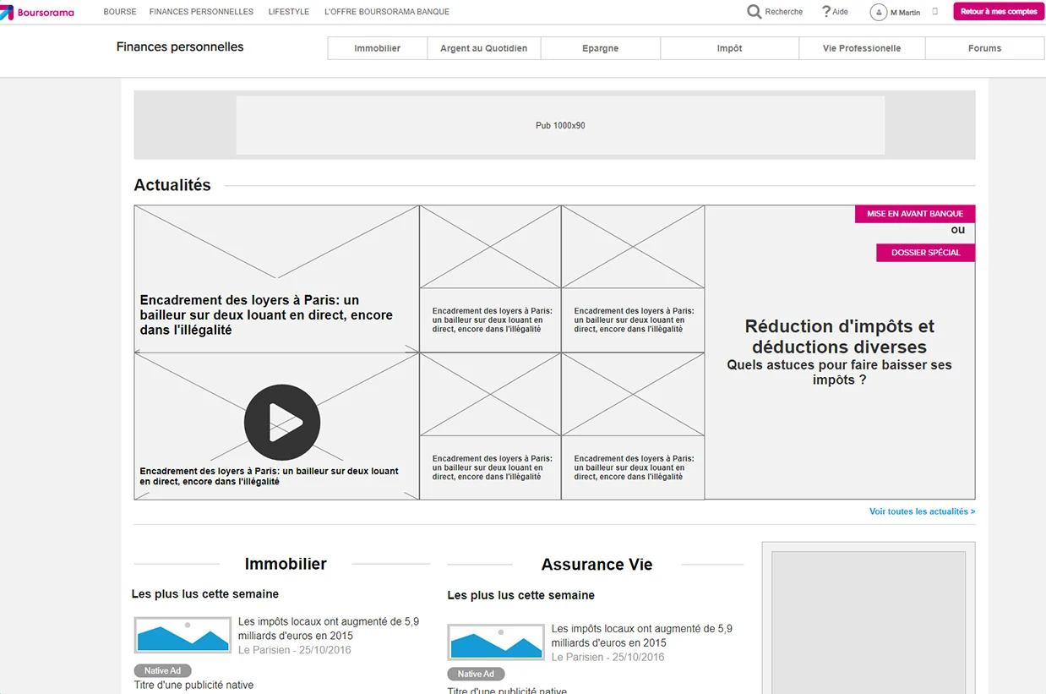Click the DOSSIER SPÉCIAL badge
This screenshot has width=1046, height=694.
tap(926, 253)
